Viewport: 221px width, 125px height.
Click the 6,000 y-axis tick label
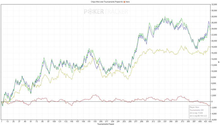click(214, 83)
